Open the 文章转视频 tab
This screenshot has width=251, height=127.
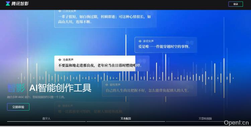coord(205,119)
